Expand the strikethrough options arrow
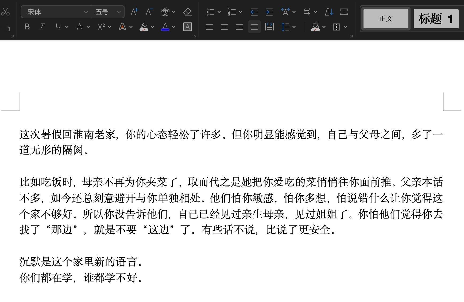464x302 pixels. pos(88,27)
